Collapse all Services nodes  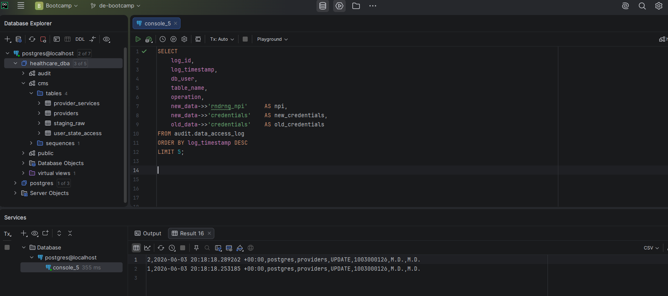[70, 233]
